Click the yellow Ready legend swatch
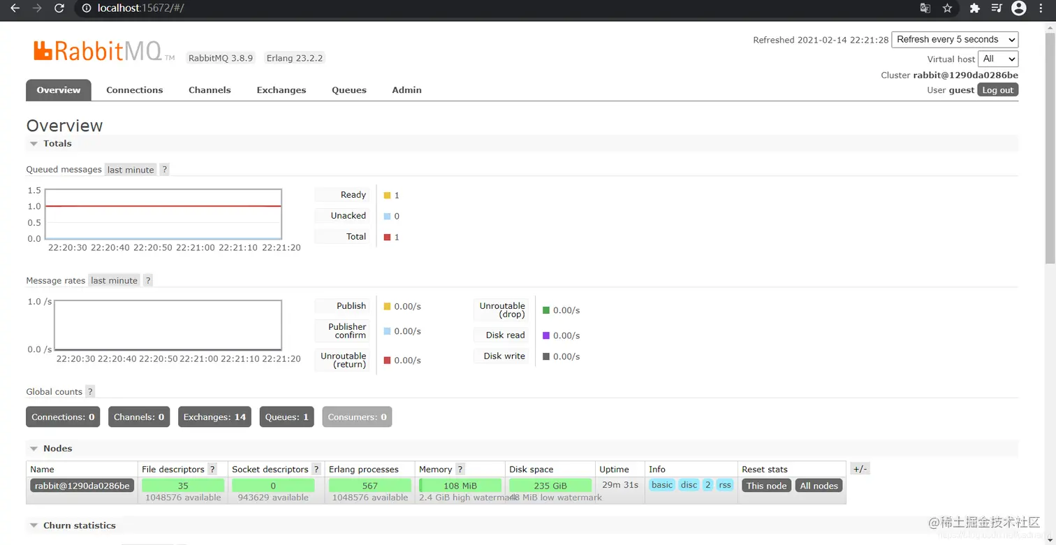The height and width of the screenshot is (545, 1056). tap(387, 196)
